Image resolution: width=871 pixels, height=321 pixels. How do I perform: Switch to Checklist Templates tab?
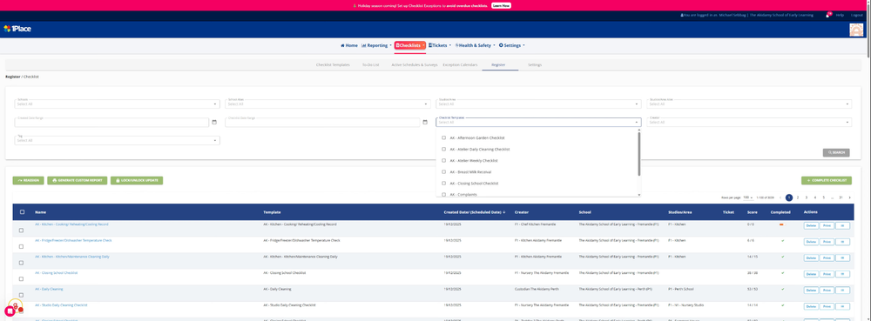pyautogui.click(x=333, y=65)
